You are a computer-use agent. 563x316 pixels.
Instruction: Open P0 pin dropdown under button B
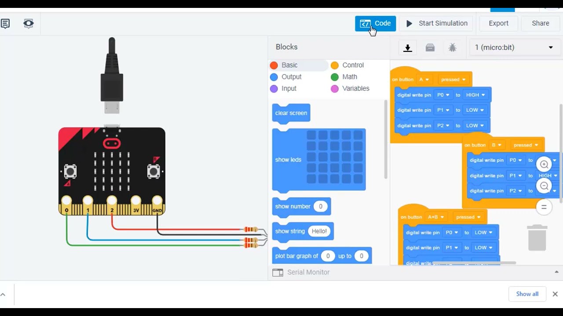[515, 161]
